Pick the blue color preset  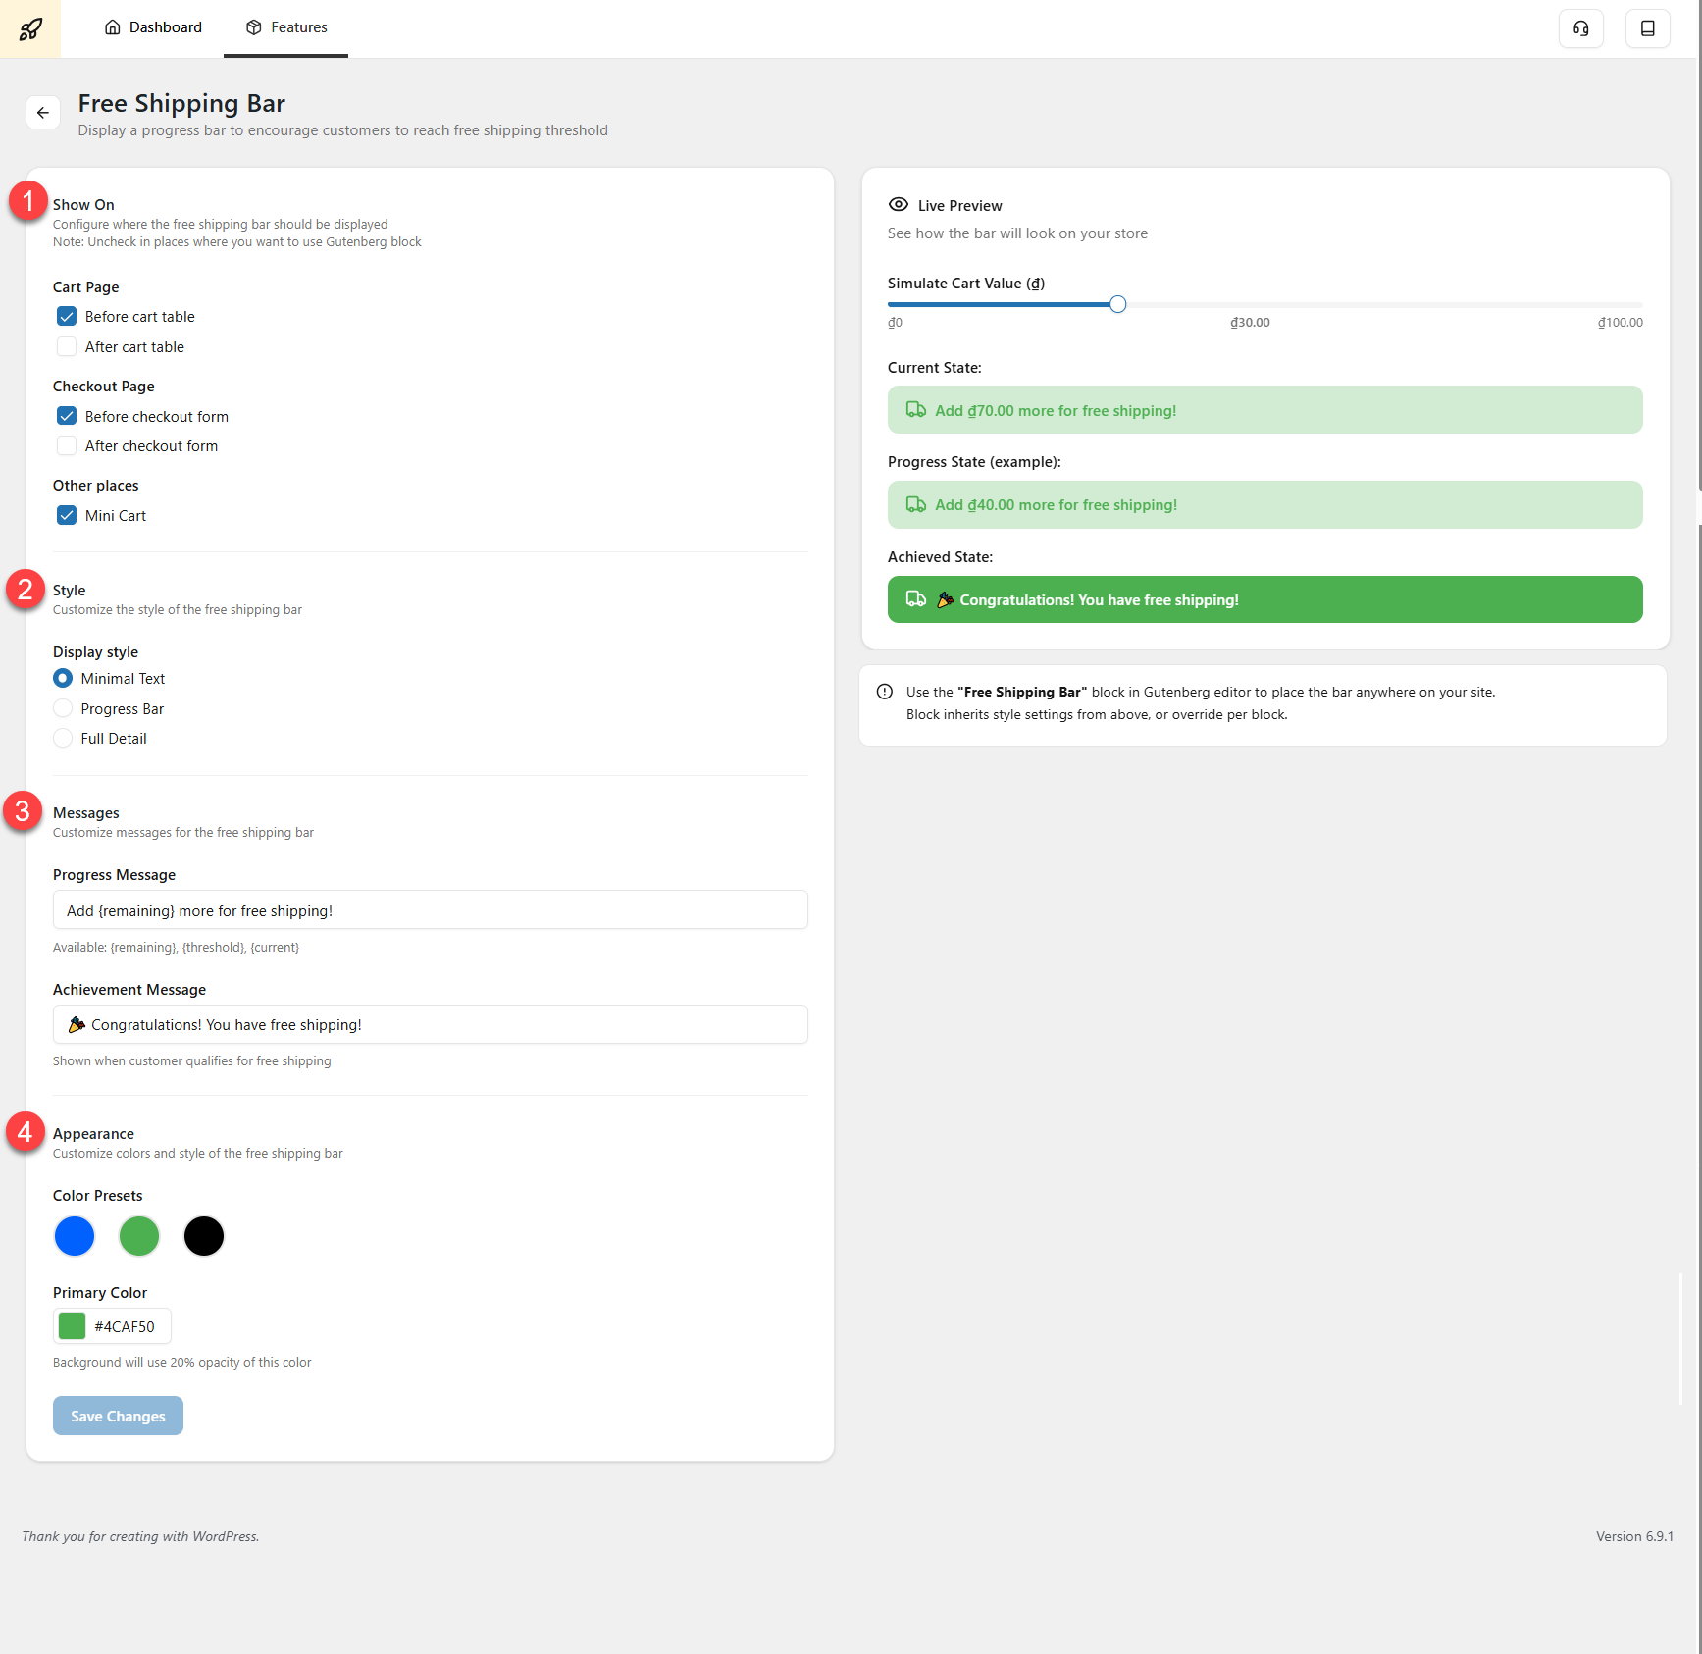(75, 1236)
